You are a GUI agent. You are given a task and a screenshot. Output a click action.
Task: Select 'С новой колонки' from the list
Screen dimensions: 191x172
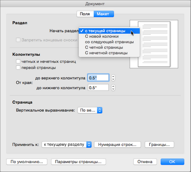coord(109,37)
